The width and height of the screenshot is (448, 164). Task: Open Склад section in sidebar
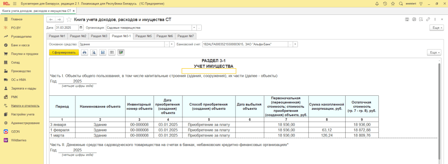pyautogui.click(x=15, y=62)
